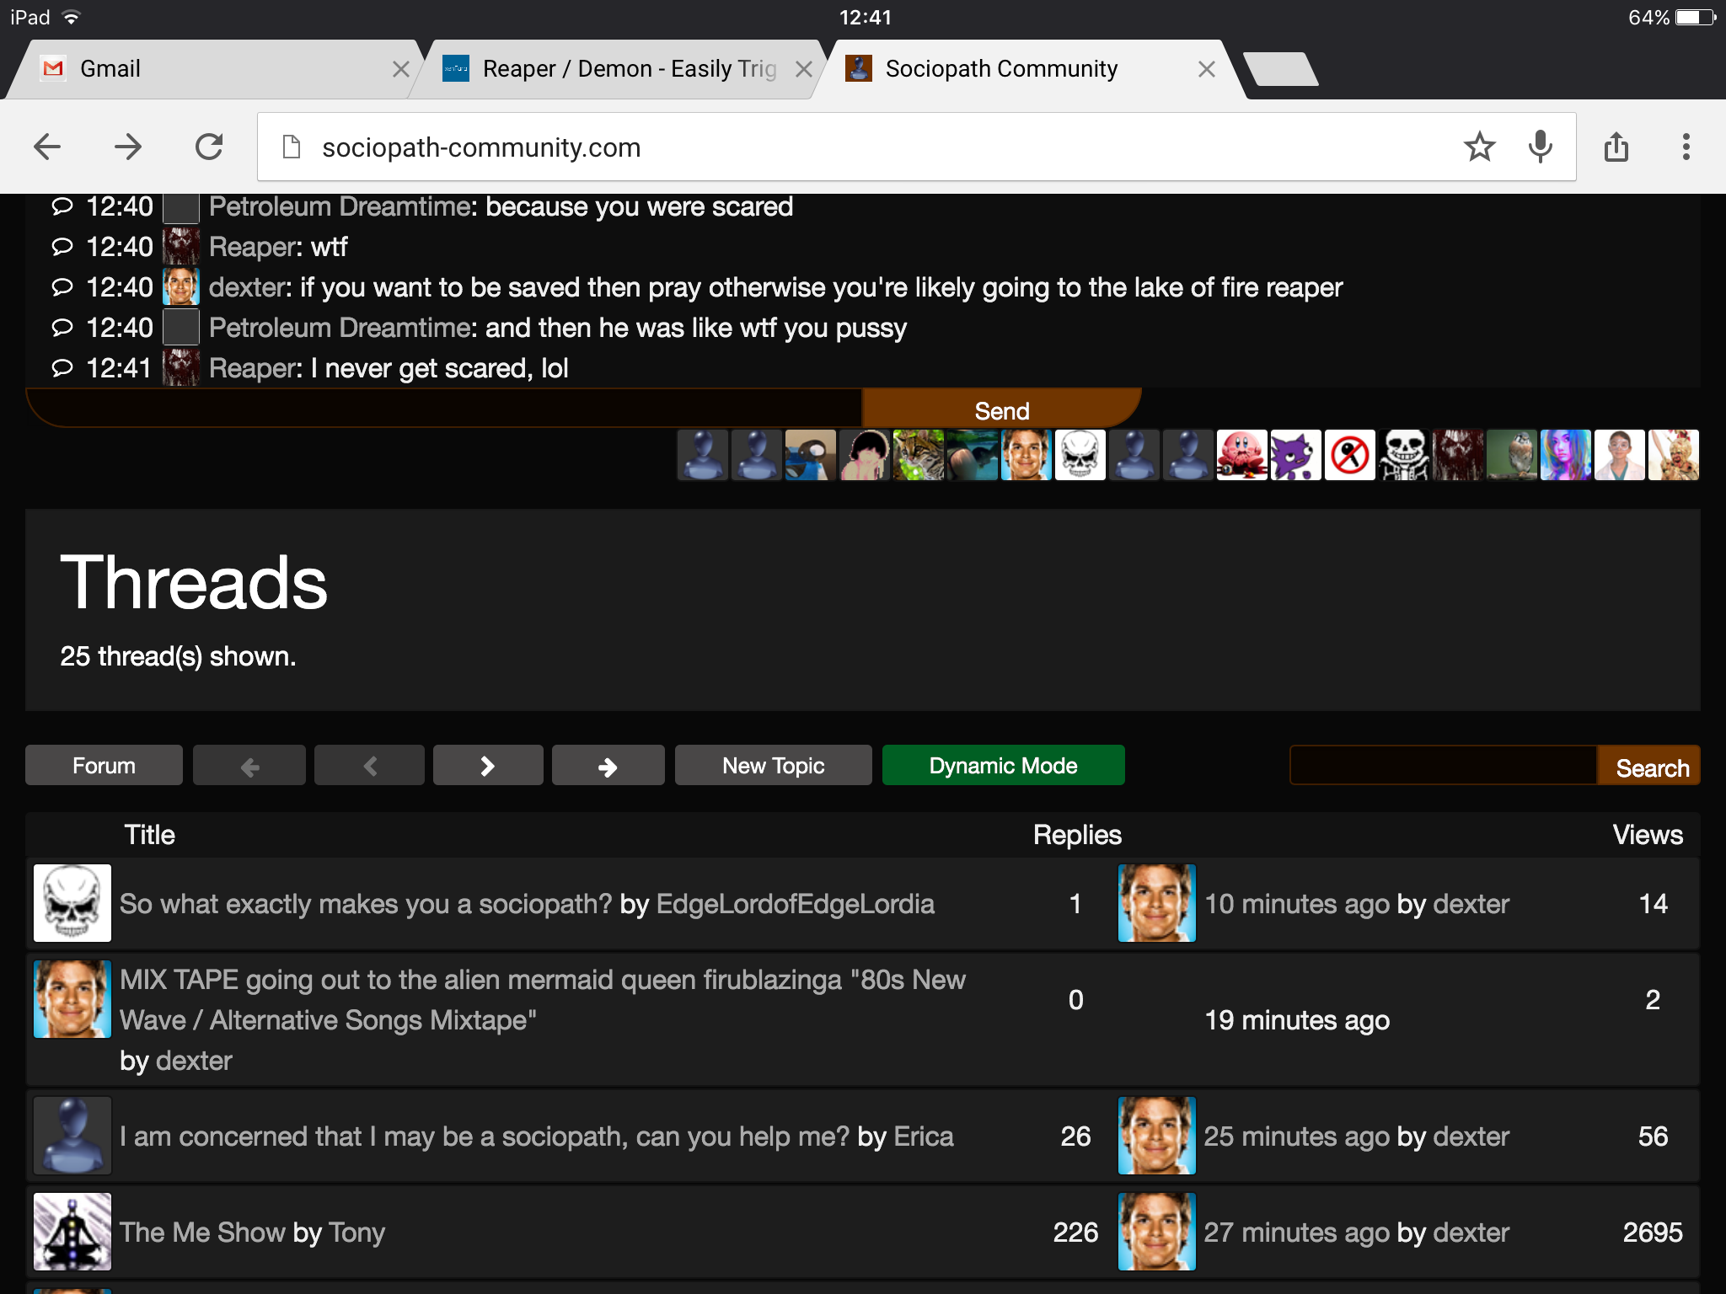The height and width of the screenshot is (1294, 1726).
Task: Click the Title column header
Action: click(150, 835)
